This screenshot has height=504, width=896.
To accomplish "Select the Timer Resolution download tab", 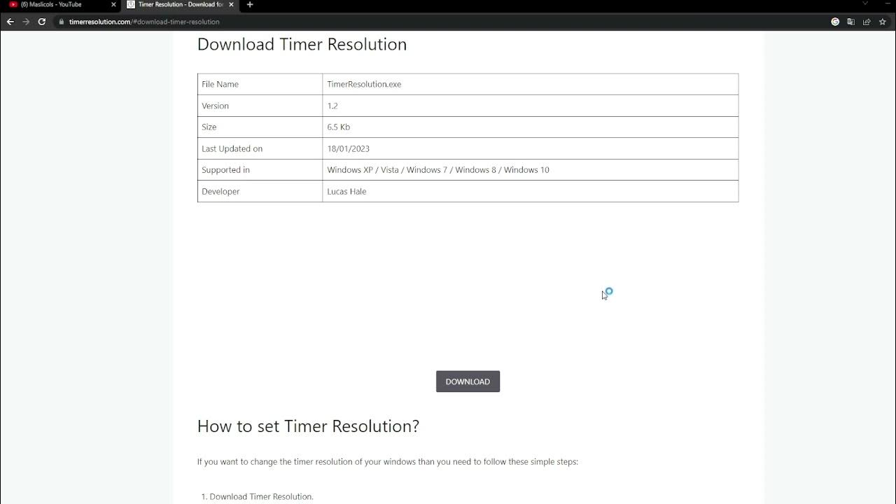I will [x=181, y=4].
